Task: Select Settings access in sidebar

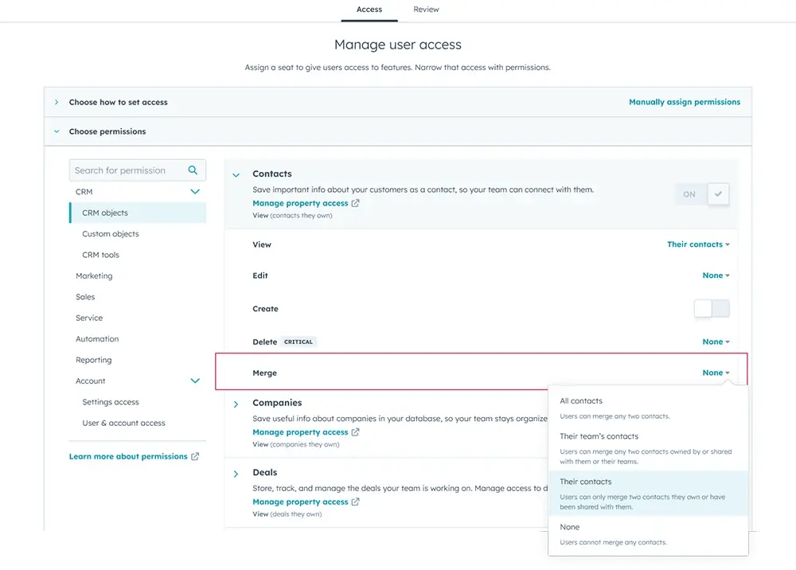Action: [x=111, y=402]
